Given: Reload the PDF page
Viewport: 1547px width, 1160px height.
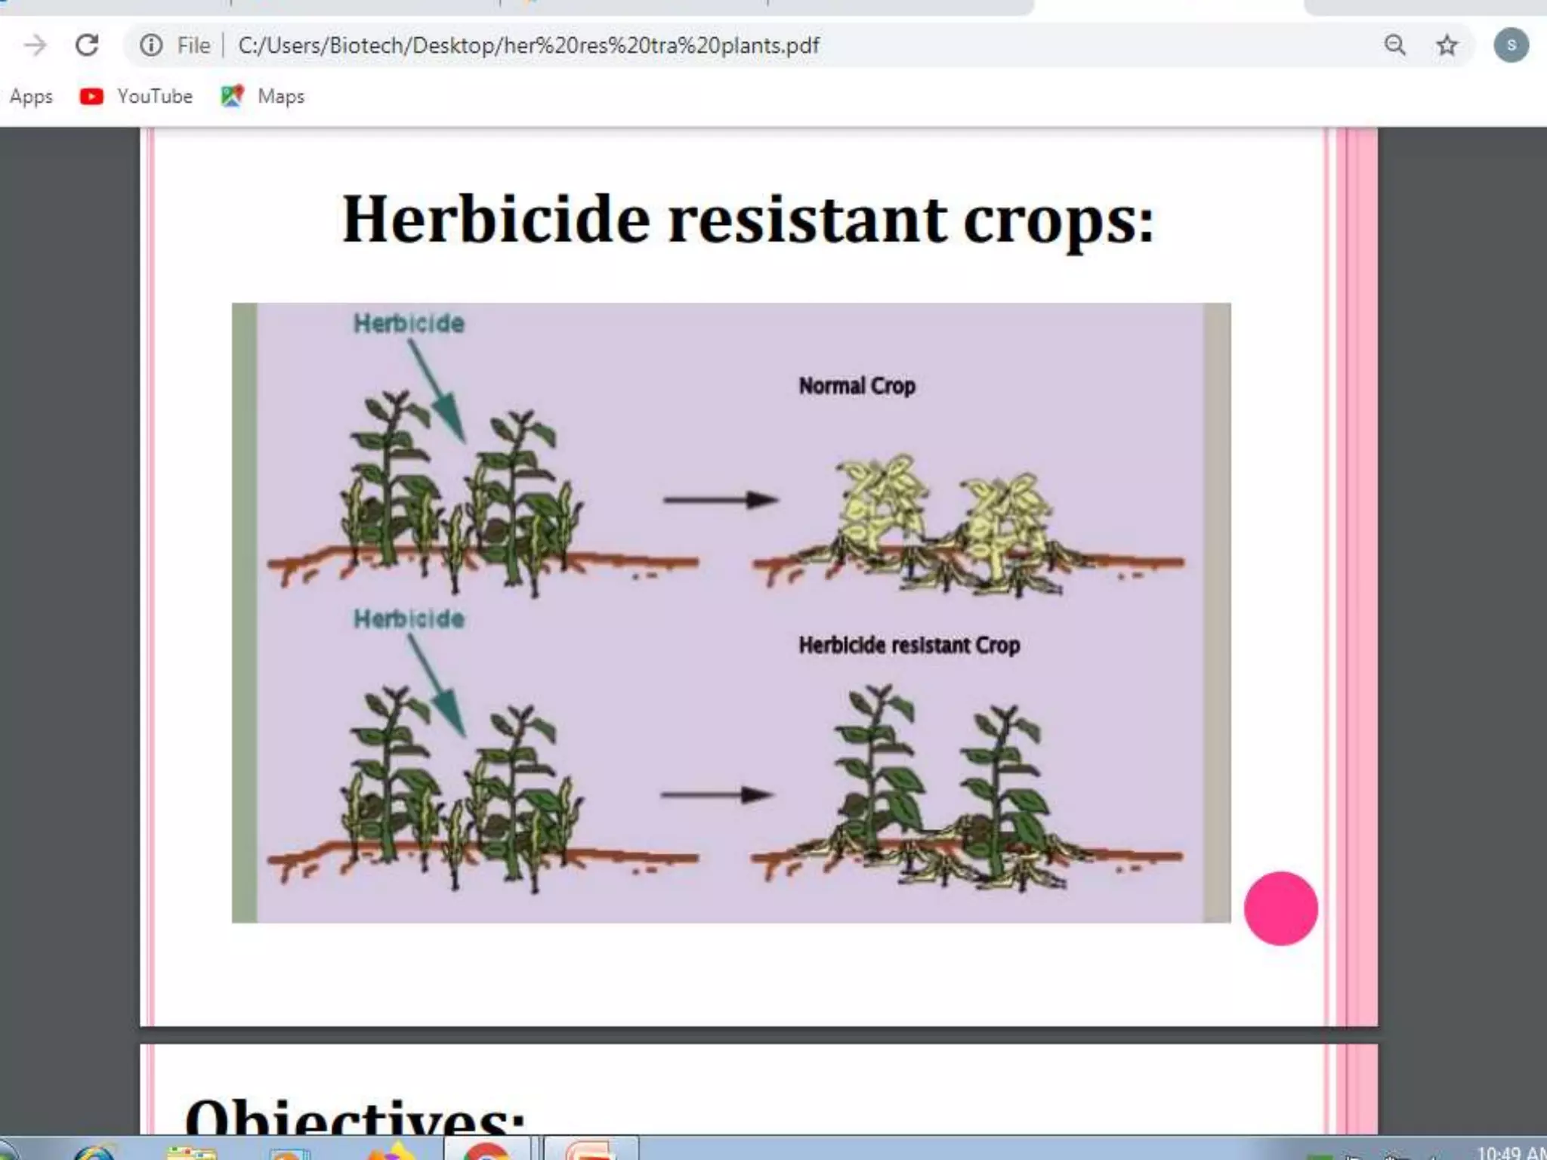Looking at the screenshot, I should click(87, 45).
